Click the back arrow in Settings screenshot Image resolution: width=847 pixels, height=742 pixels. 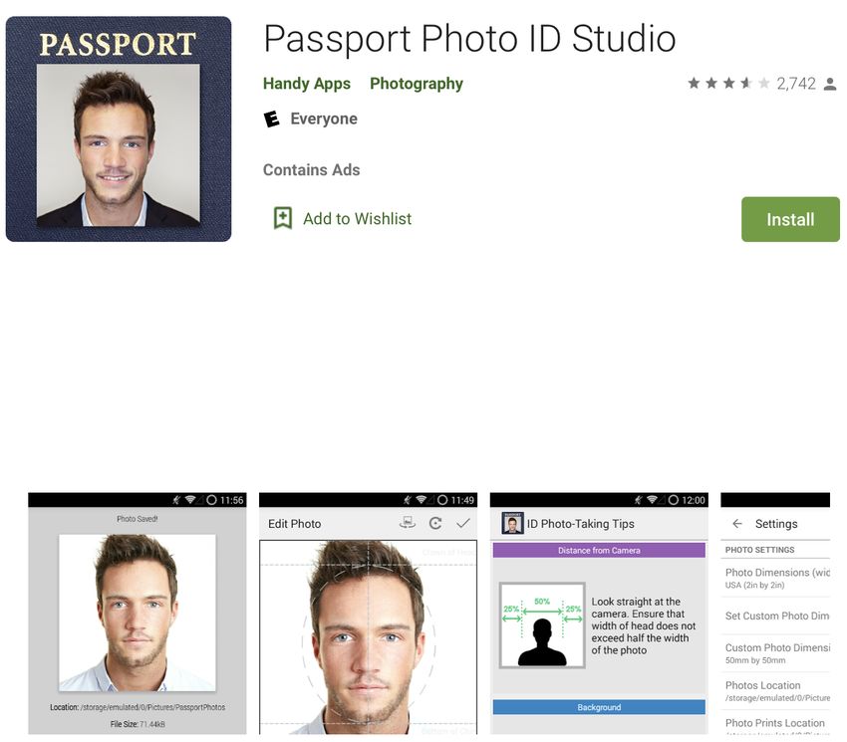[737, 523]
